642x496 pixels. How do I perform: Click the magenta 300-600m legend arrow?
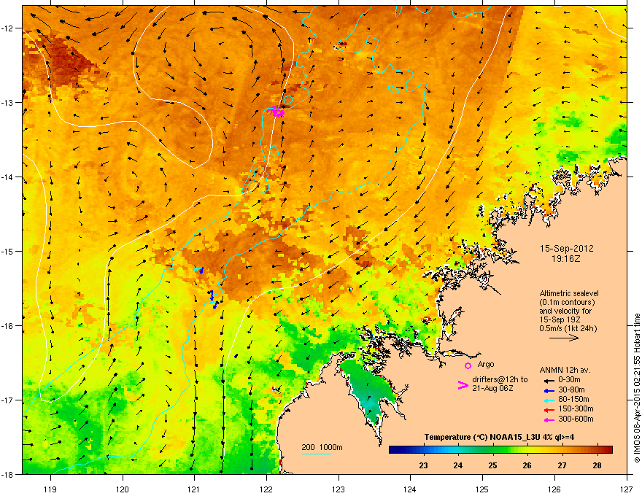(549, 419)
